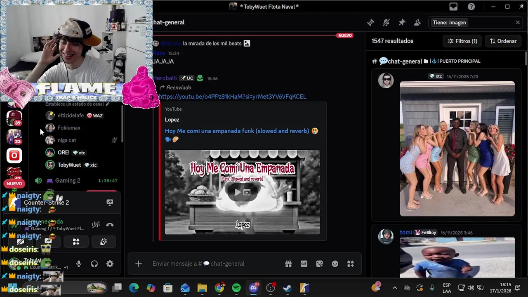
Task: Open Spotify from taskbar
Action: click(x=236, y=288)
